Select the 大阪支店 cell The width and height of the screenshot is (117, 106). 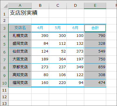point(20,60)
